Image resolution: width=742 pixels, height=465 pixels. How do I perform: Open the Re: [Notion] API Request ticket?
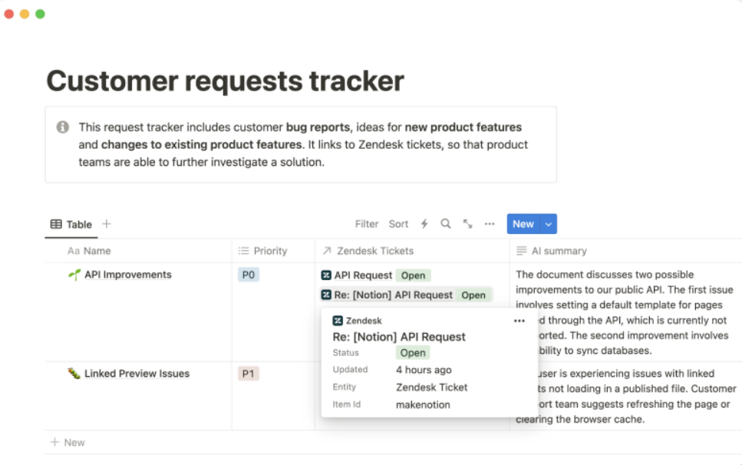tap(393, 295)
